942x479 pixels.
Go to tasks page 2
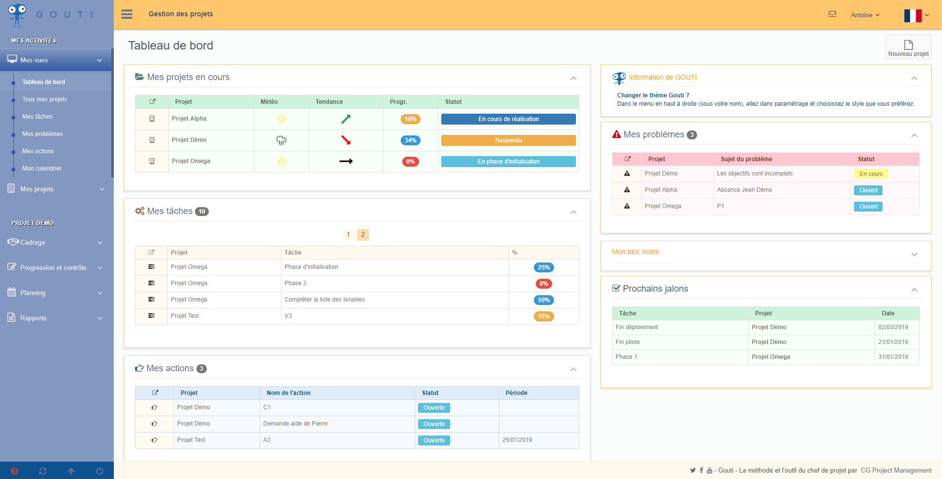pos(363,234)
